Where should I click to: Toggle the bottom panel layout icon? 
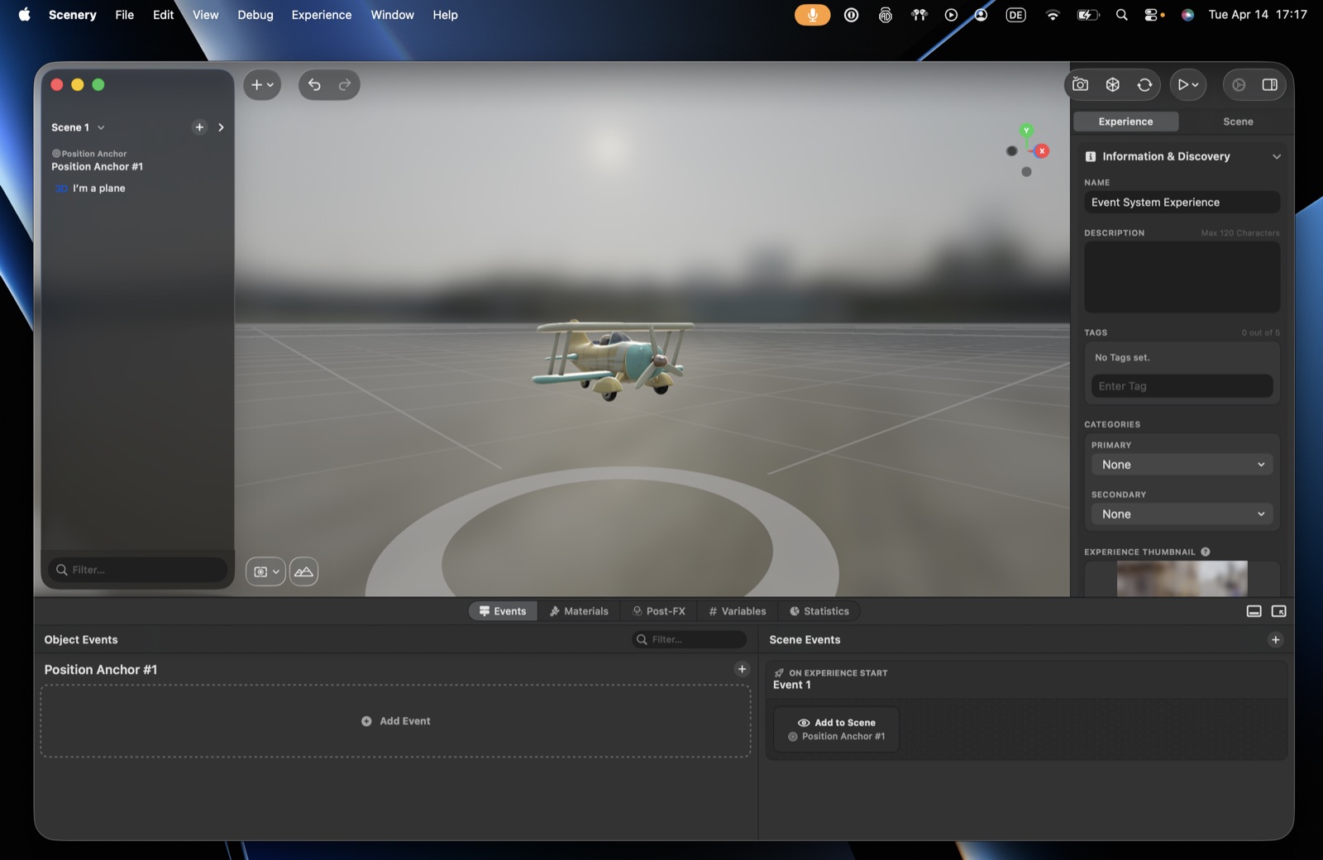(1254, 611)
